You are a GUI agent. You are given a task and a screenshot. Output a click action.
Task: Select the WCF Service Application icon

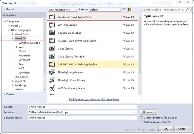pos(52,88)
